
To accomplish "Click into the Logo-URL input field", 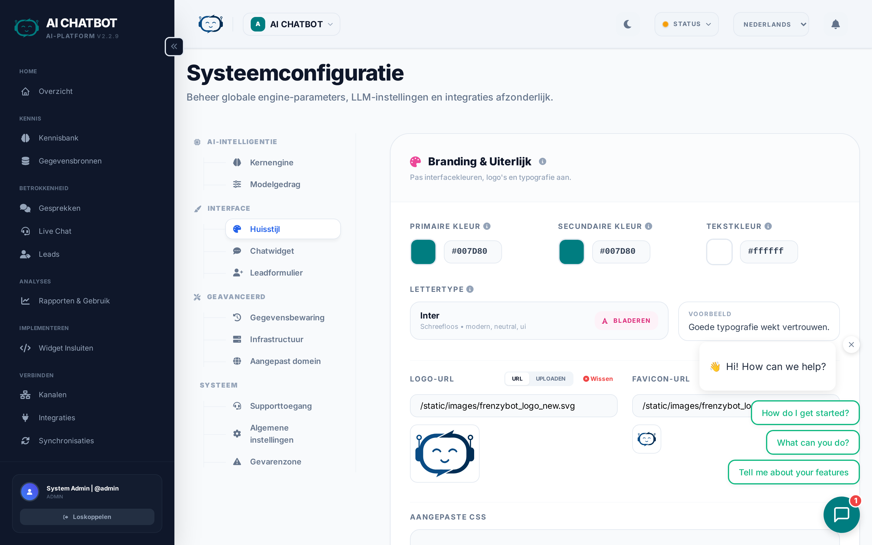I will pyautogui.click(x=513, y=406).
